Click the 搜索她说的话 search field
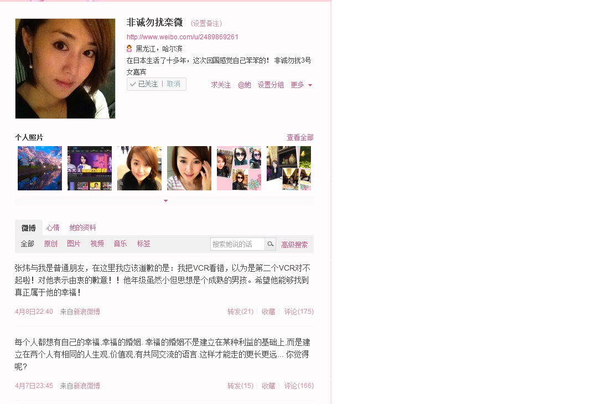The image size is (602, 404). click(238, 244)
